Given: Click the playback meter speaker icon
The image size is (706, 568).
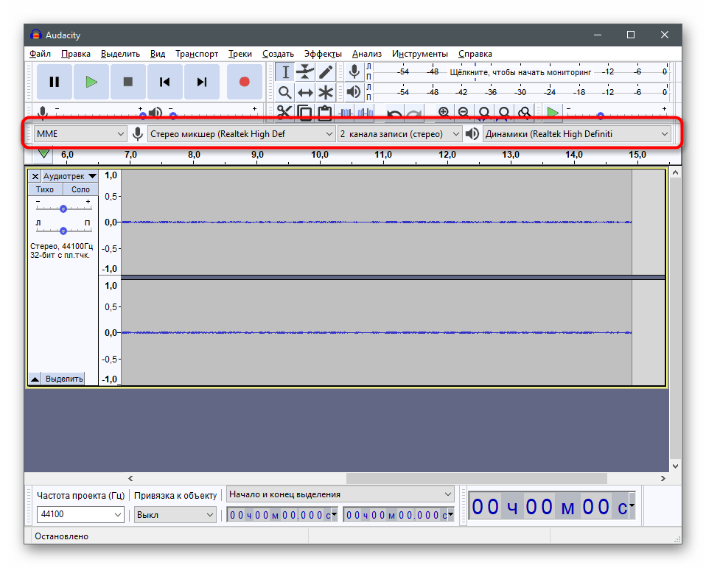Looking at the screenshot, I should point(354,92).
